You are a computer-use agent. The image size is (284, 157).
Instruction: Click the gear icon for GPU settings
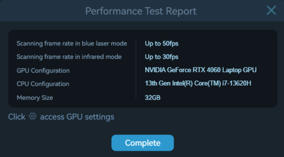point(33,116)
